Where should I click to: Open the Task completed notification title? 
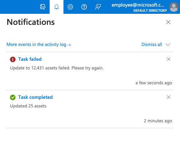[36, 97]
